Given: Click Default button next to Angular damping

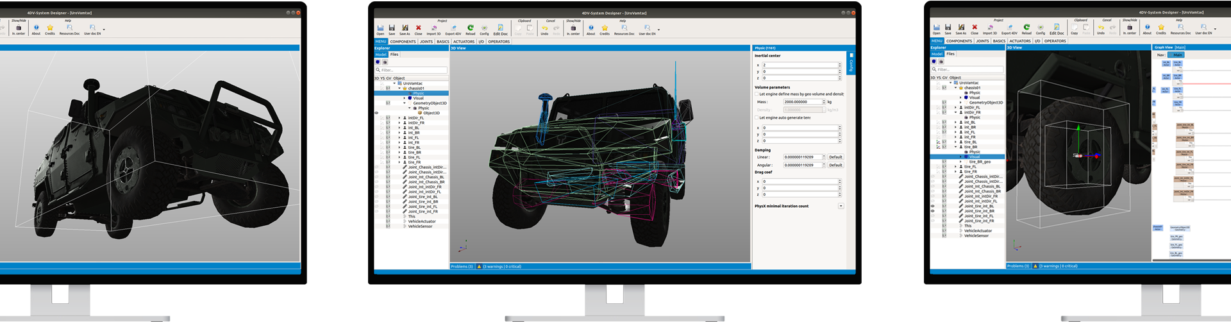Looking at the screenshot, I should (835, 165).
